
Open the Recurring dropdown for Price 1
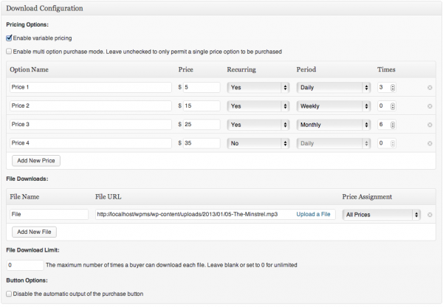[258, 88]
